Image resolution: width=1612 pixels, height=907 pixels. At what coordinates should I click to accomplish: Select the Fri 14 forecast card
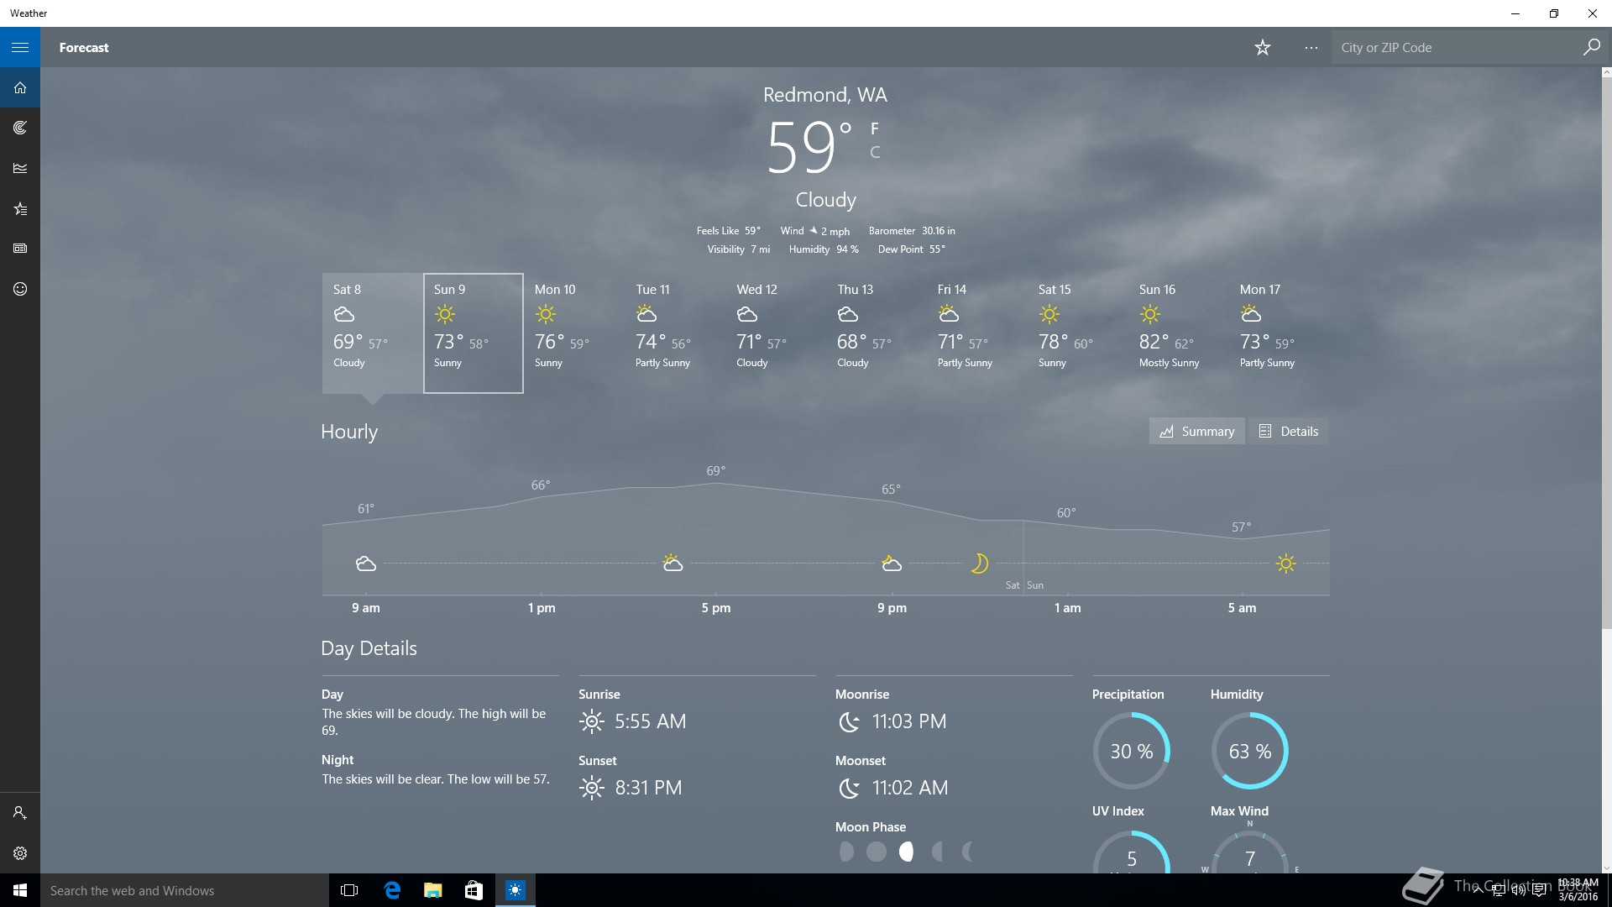[x=976, y=333]
